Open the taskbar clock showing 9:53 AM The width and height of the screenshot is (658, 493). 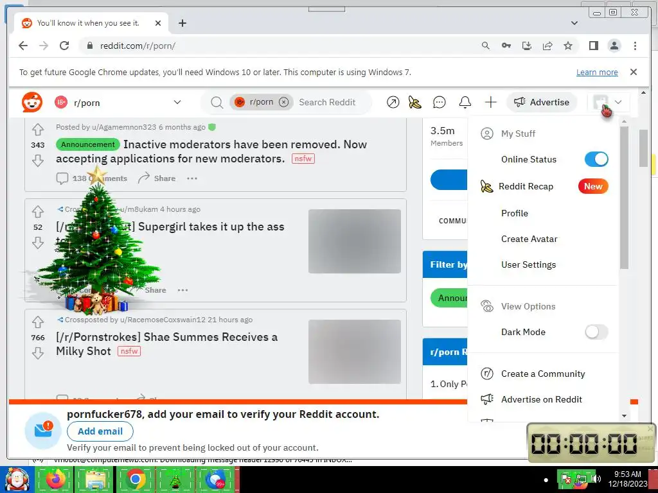point(628,479)
